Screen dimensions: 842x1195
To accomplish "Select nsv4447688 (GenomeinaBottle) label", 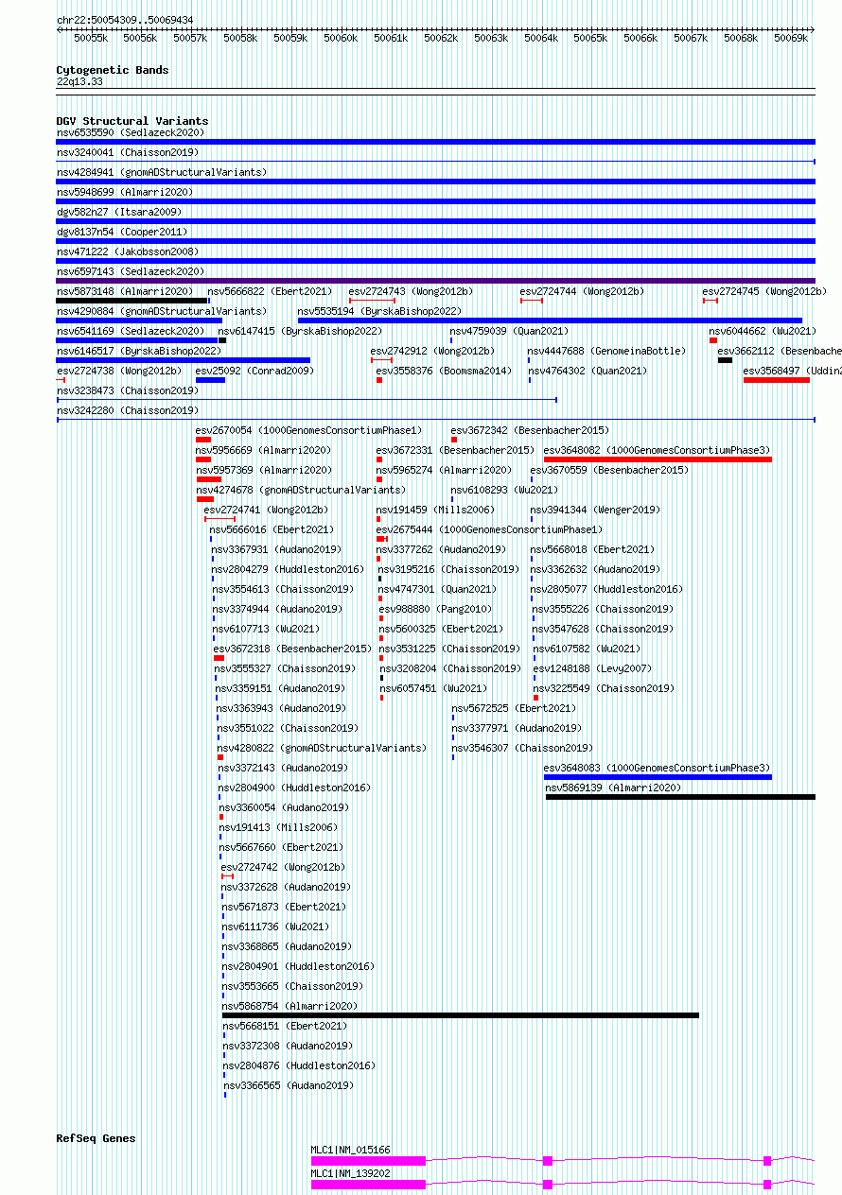I will pyautogui.click(x=606, y=352).
